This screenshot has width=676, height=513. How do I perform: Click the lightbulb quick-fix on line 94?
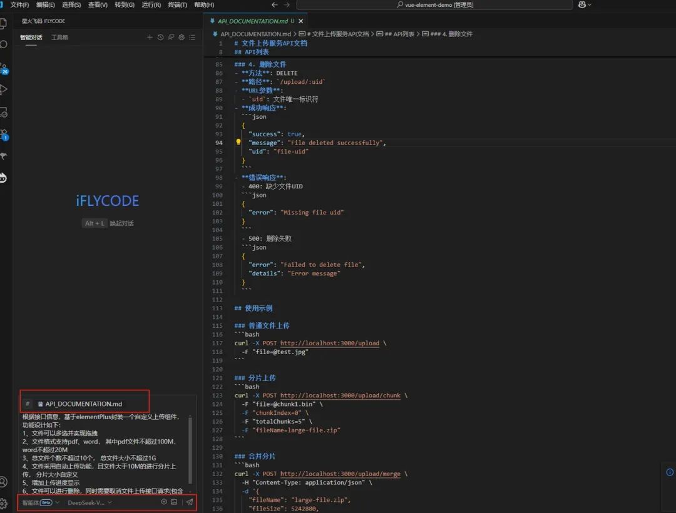238,143
